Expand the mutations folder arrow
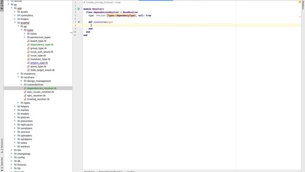The width and height of the screenshot is (305, 172). click(18, 74)
